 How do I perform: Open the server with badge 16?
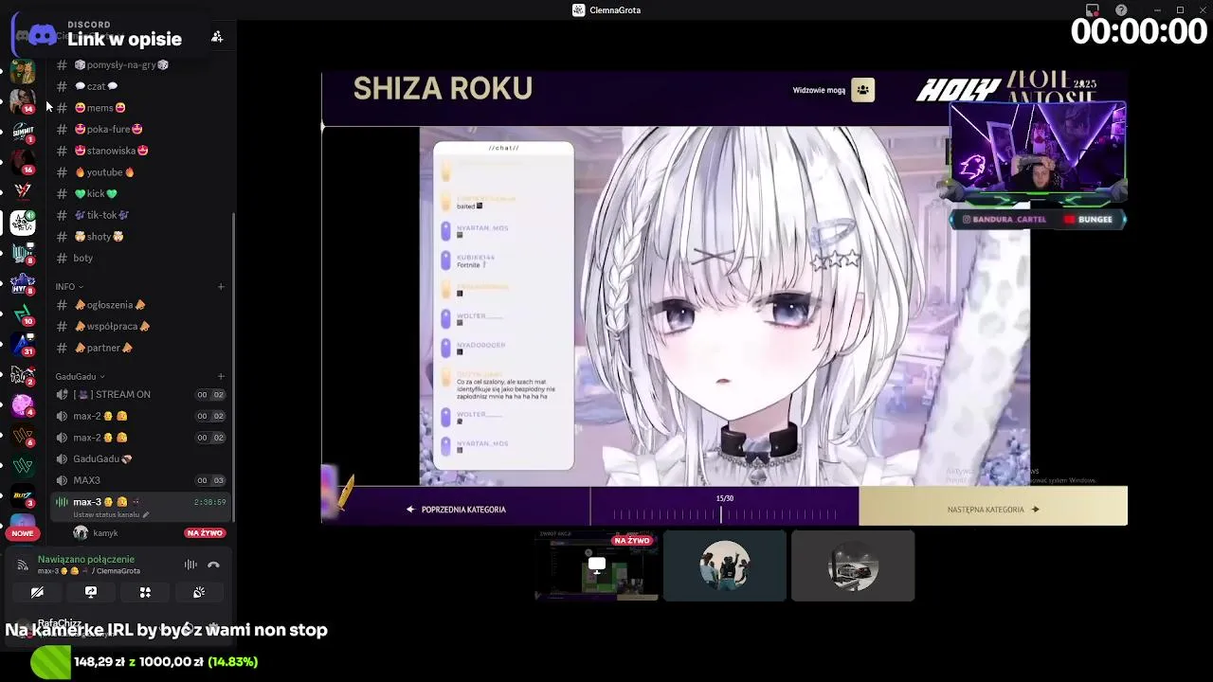[x=23, y=162]
